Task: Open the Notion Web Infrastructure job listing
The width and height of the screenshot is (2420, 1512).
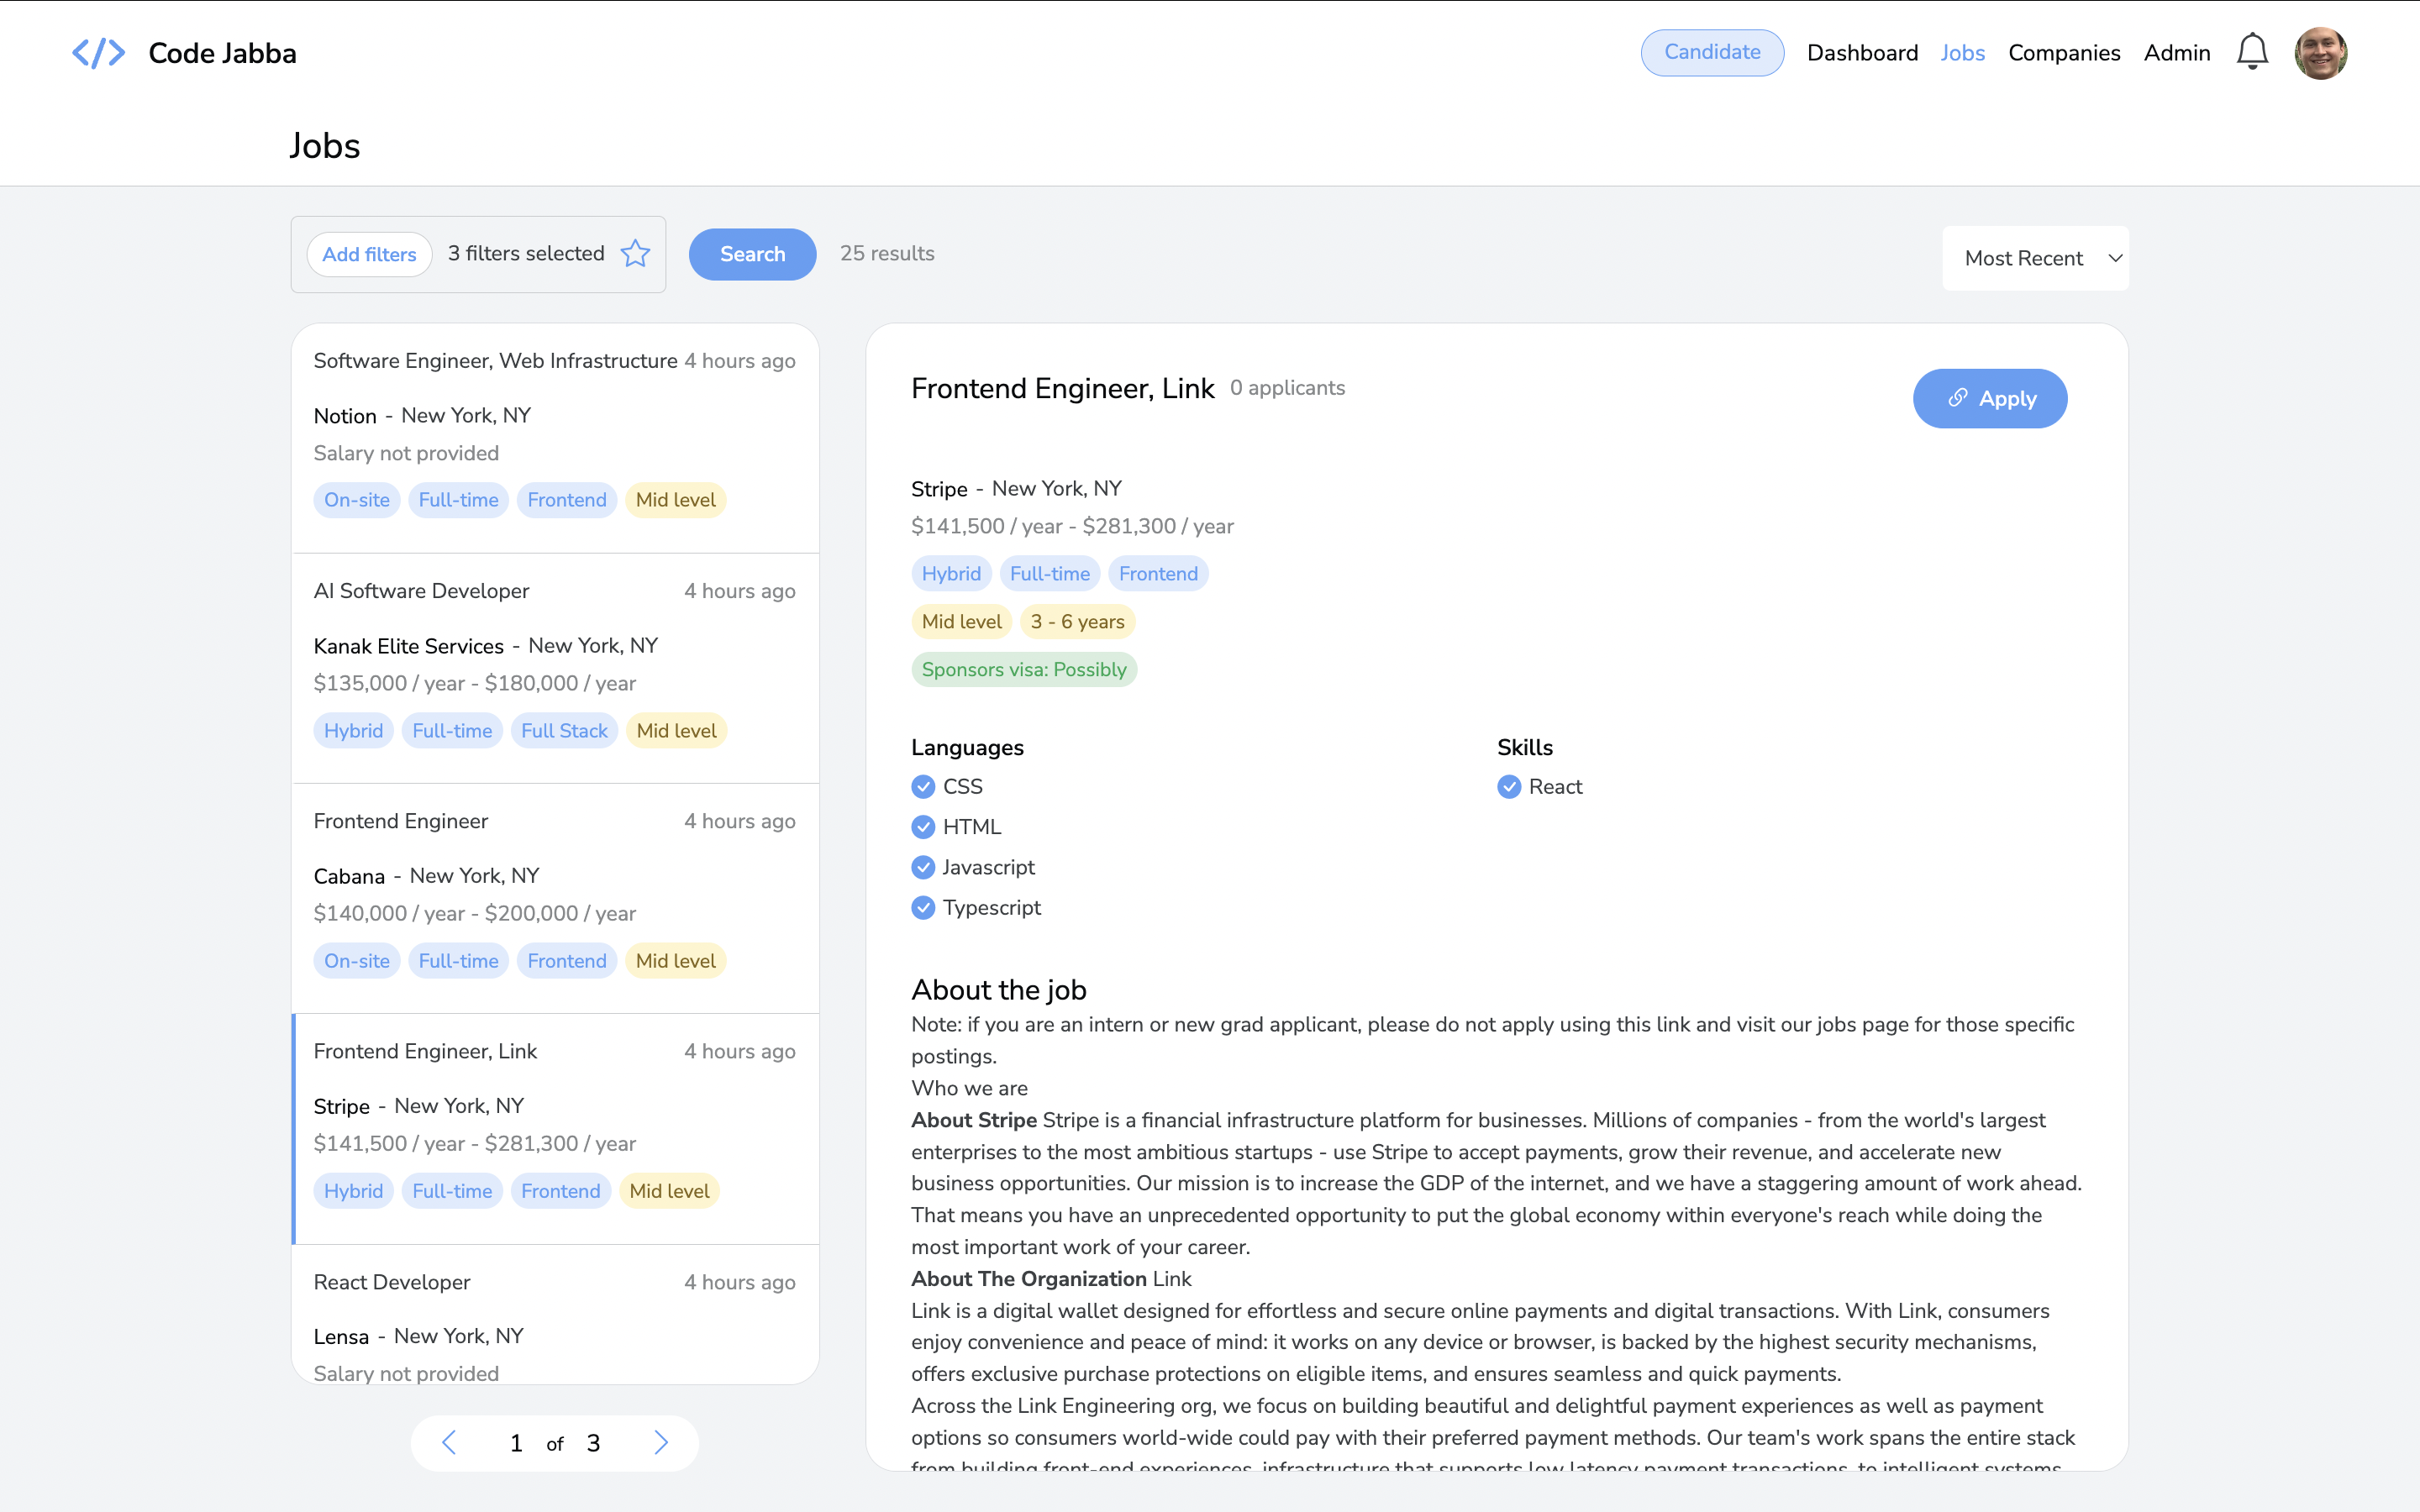Action: [555, 430]
